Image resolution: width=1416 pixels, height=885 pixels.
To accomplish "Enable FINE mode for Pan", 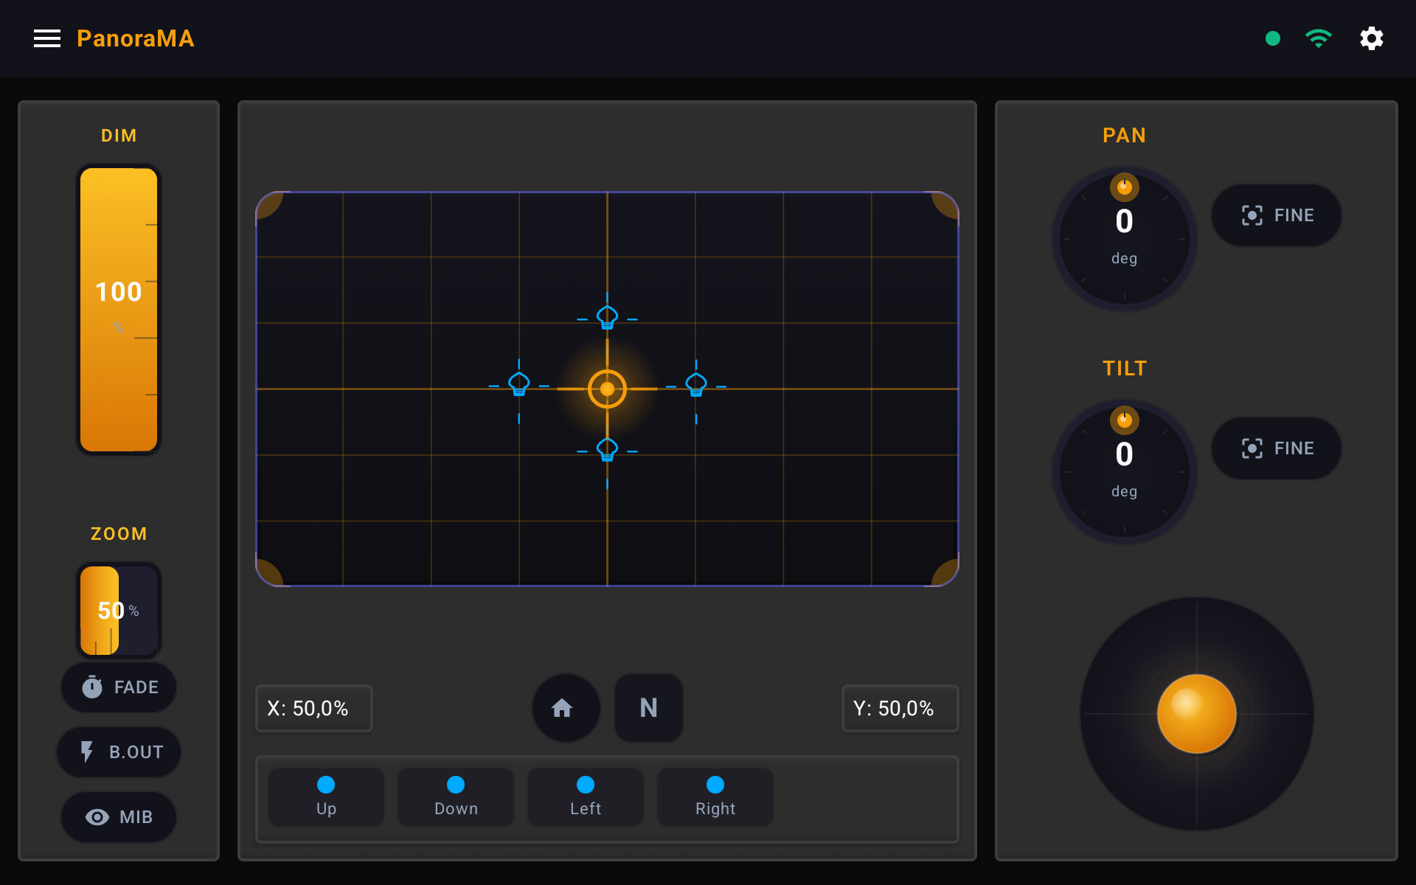I will 1277,215.
